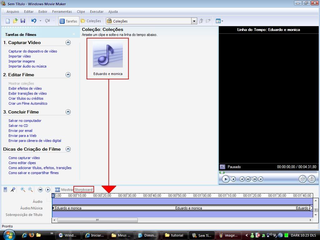320x240 pixels.
Task: Open the Clipe menu
Action: [x=81, y=12]
